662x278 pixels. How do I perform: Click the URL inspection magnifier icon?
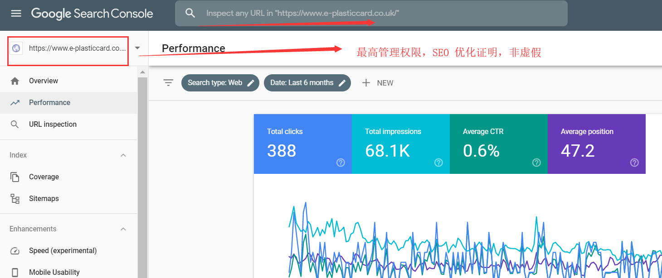15,124
